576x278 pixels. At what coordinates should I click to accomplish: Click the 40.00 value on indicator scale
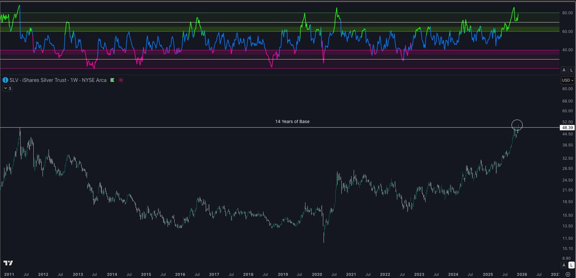click(x=567, y=50)
